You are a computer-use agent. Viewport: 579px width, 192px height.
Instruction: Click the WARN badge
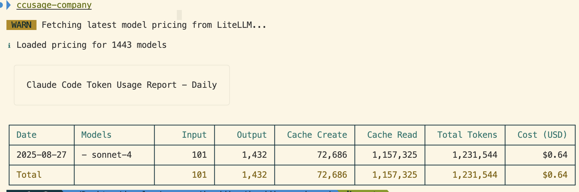coord(21,25)
